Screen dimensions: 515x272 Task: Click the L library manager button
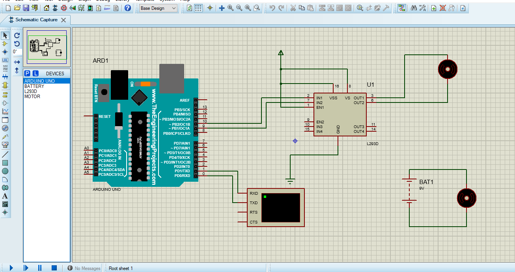35,73
